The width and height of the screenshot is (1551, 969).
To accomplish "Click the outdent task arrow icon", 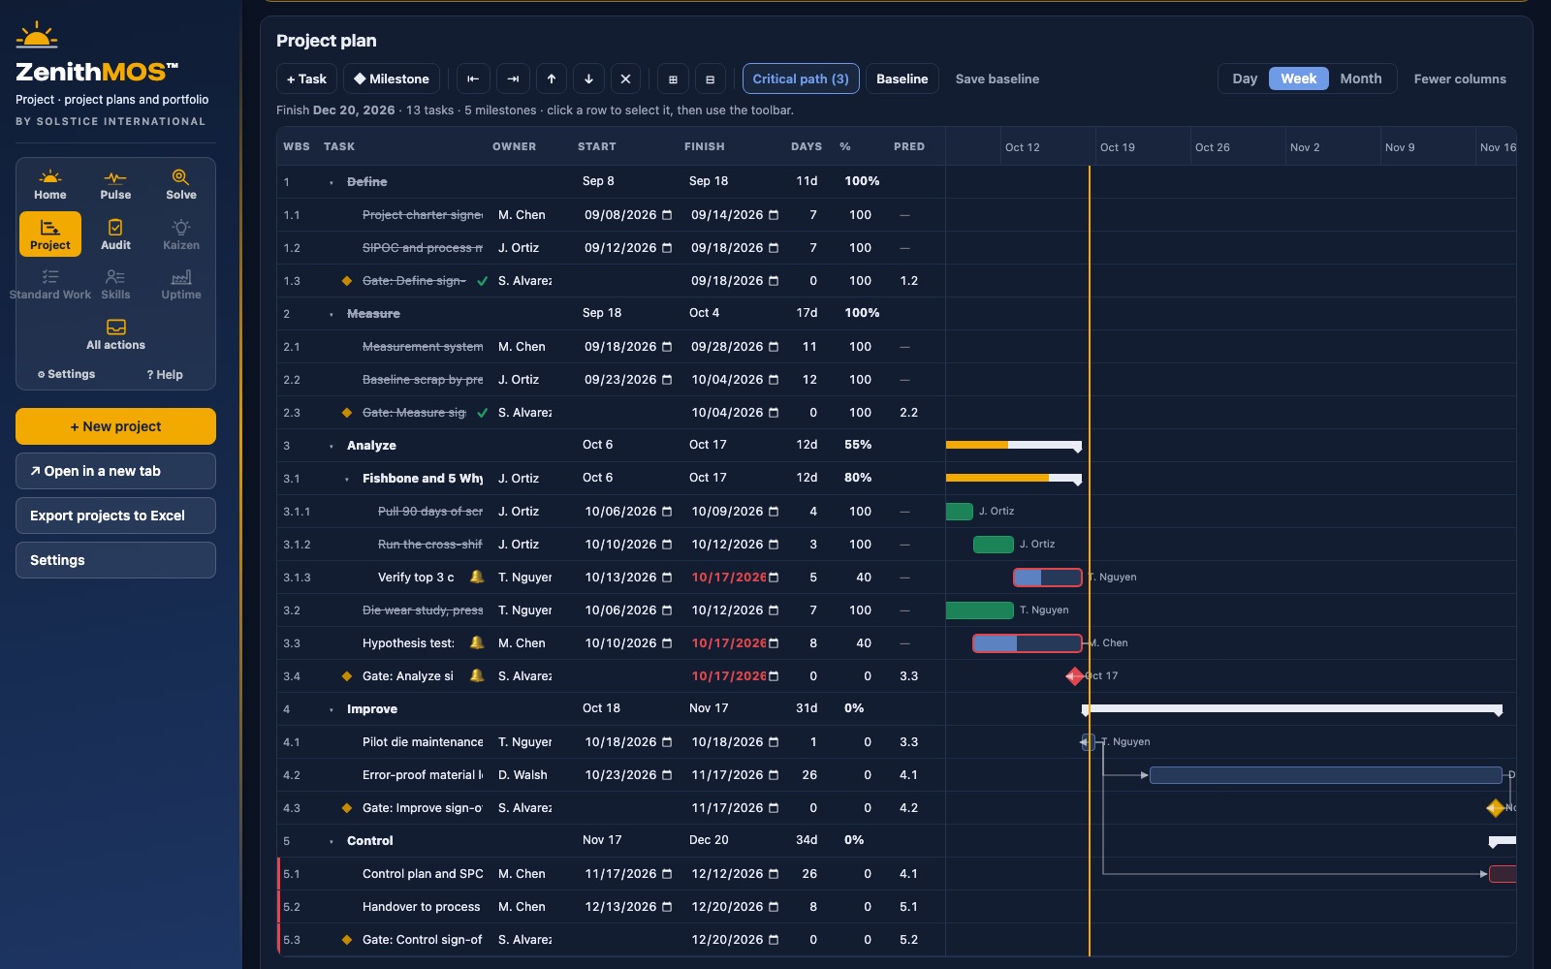I will 473,79.
